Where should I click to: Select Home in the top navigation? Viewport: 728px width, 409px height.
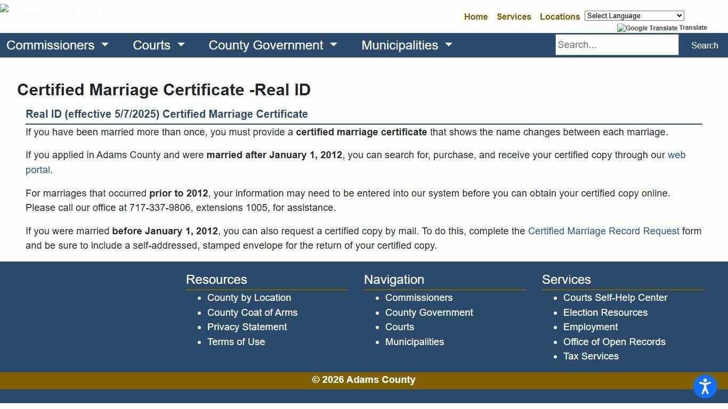[x=475, y=17]
